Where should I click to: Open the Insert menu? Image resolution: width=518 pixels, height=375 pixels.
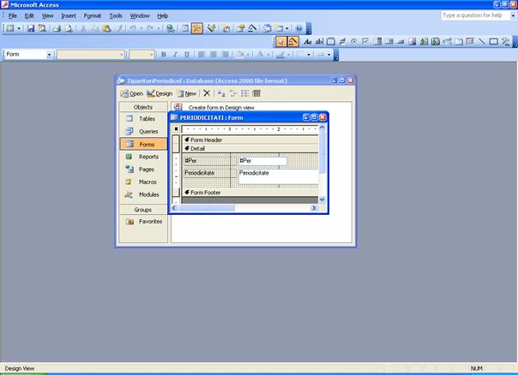(x=69, y=15)
